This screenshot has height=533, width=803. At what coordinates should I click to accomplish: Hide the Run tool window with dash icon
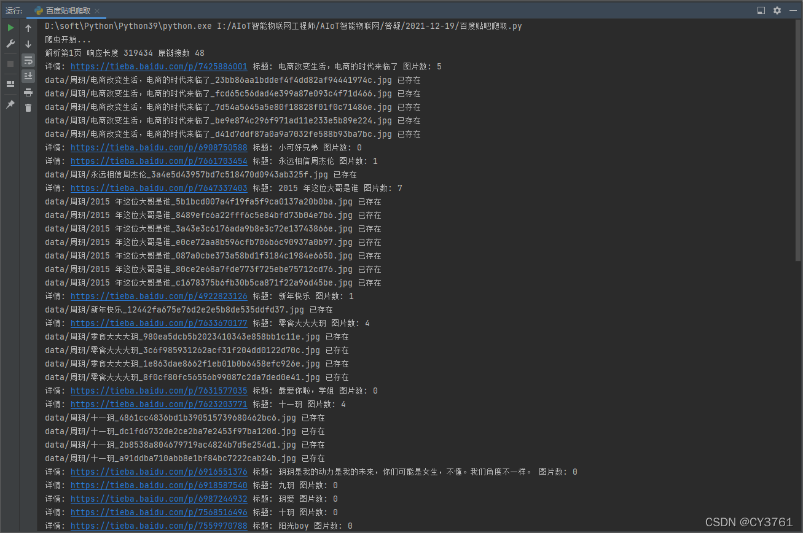coord(793,10)
